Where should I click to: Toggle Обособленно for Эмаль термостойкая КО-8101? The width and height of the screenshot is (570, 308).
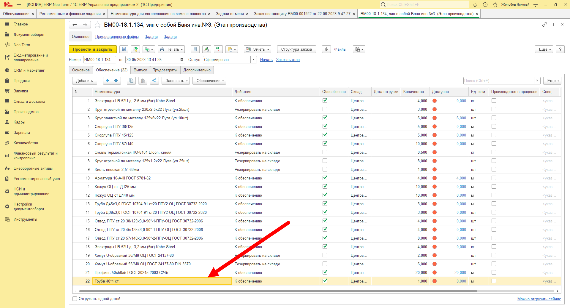click(325, 152)
